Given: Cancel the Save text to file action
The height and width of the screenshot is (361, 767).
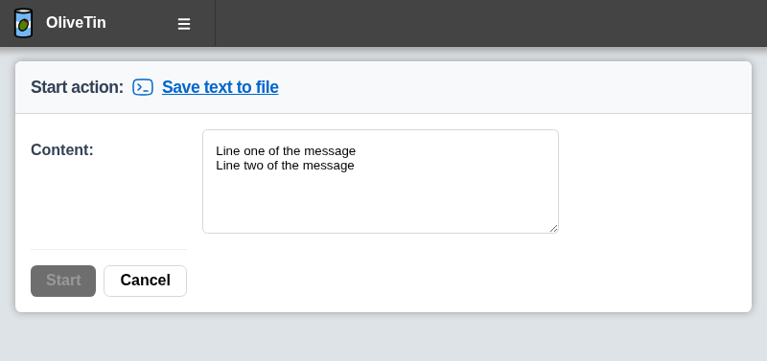Looking at the screenshot, I should click(146, 281).
